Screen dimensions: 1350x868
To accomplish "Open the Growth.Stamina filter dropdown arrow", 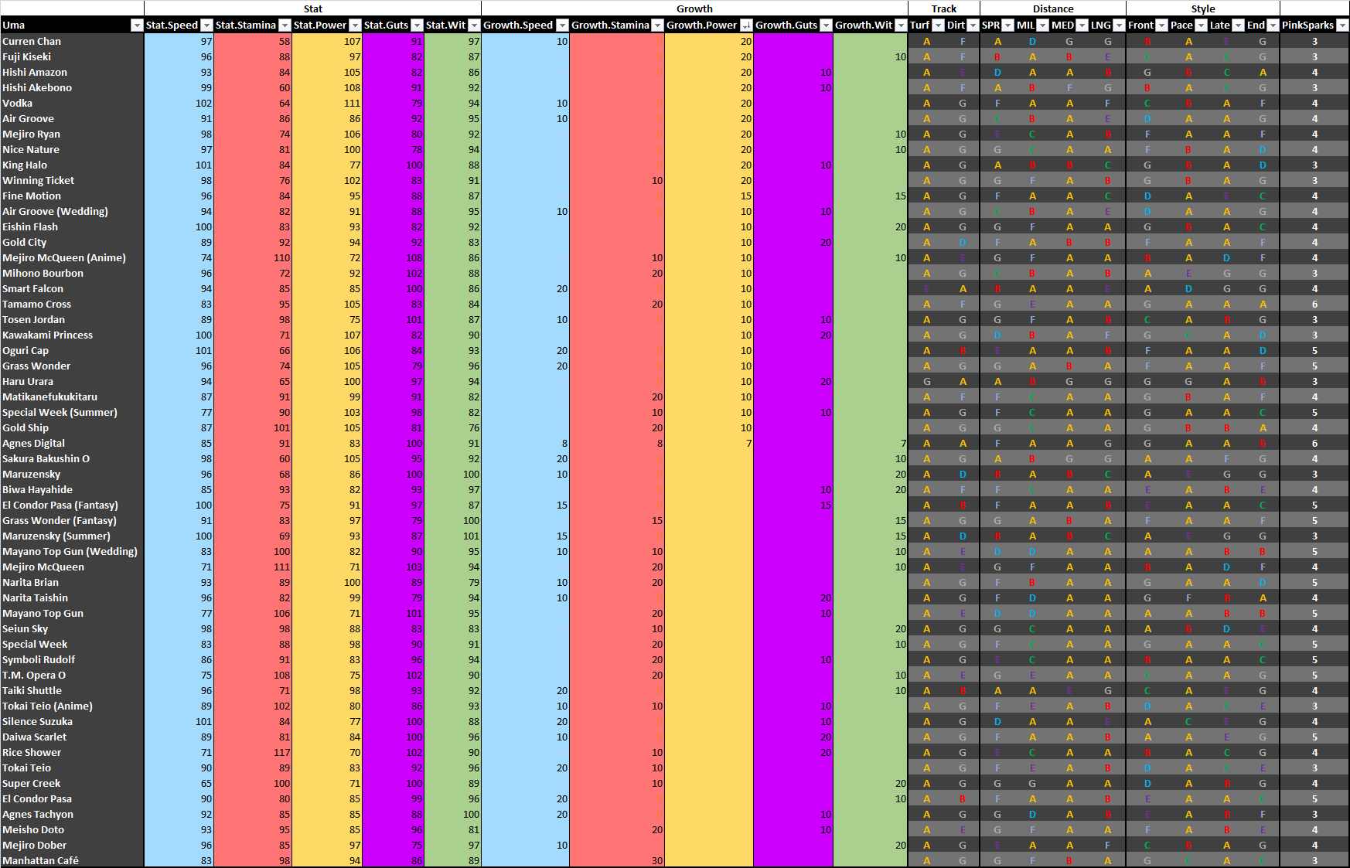I will [657, 26].
